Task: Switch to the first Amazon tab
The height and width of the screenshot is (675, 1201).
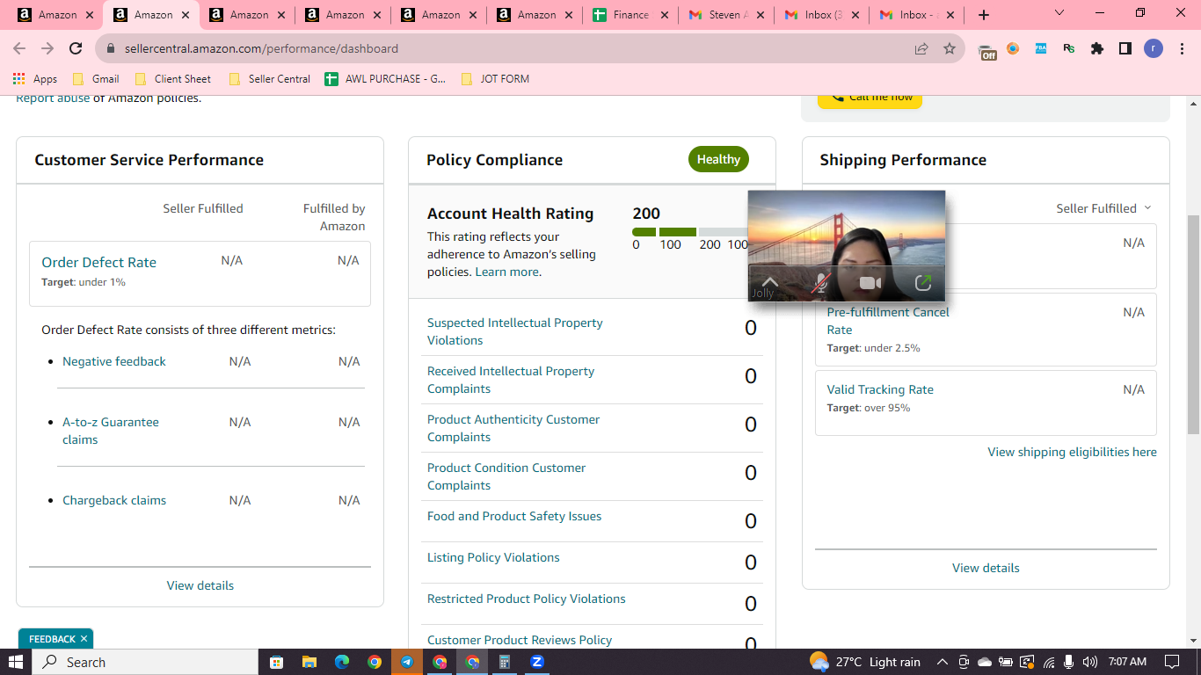Action: [x=55, y=15]
